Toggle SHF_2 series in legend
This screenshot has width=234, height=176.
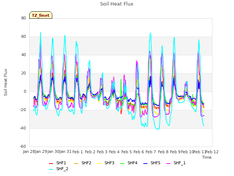click(58, 169)
